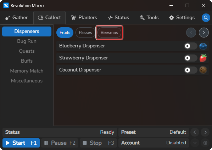Select the Passes category pill
Viewport: 212px width, 150px height.
tap(85, 33)
